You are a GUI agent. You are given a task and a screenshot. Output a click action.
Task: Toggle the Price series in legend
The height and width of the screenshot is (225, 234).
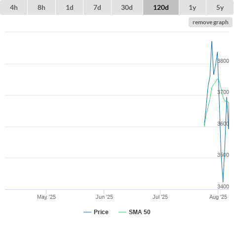96,212
